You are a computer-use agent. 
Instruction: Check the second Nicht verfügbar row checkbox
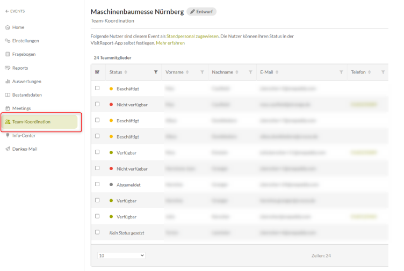point(97,168)
